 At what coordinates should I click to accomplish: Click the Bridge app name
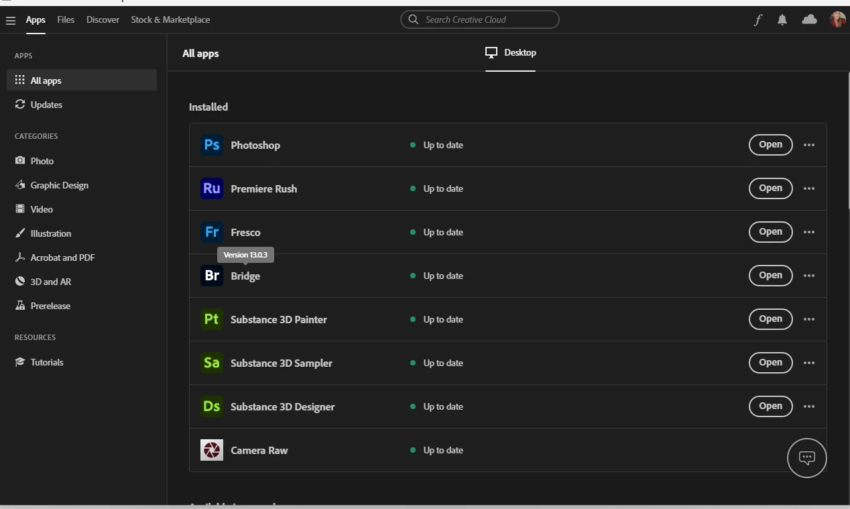245,276
